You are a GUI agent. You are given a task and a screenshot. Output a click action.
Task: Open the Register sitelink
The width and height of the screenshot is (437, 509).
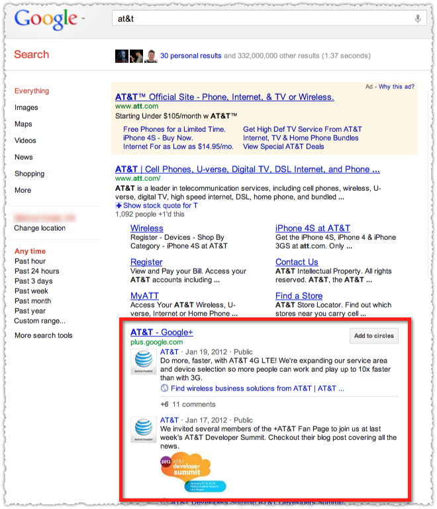(x=146, y=262)
